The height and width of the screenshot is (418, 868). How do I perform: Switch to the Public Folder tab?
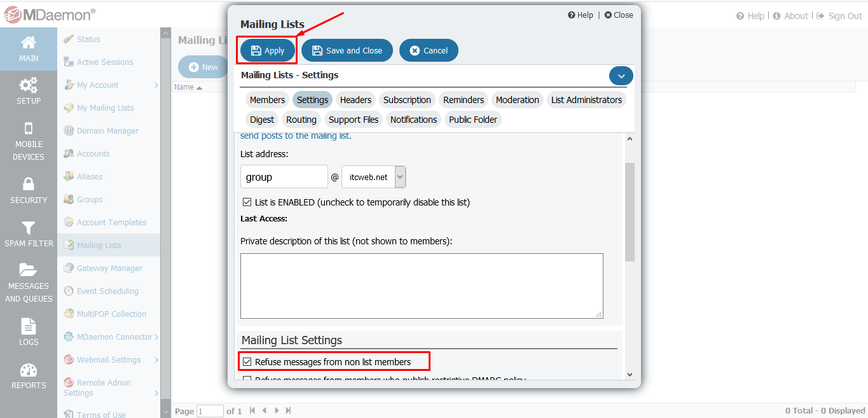pos(473,120)
